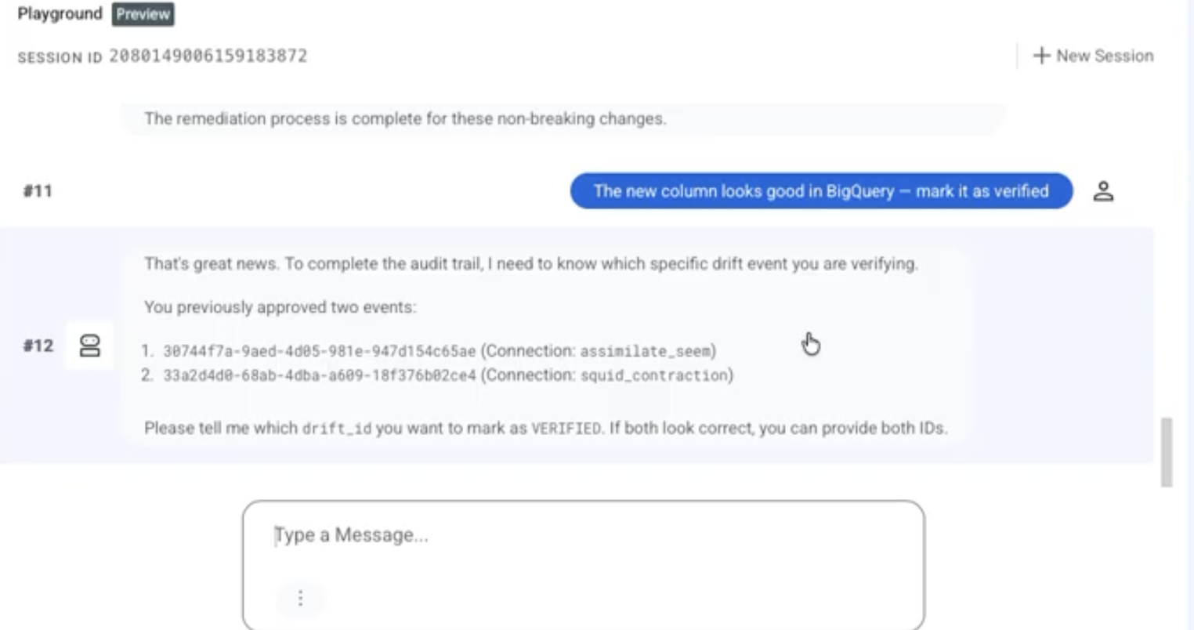Click the remediation process complete message
This screenshot has width=1194, height=630.
(x=405, y=119)
